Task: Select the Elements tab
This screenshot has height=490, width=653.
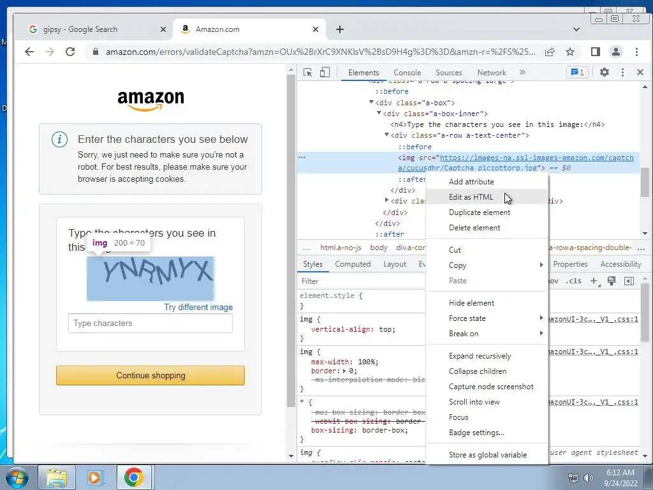Action: coord(363,73)
